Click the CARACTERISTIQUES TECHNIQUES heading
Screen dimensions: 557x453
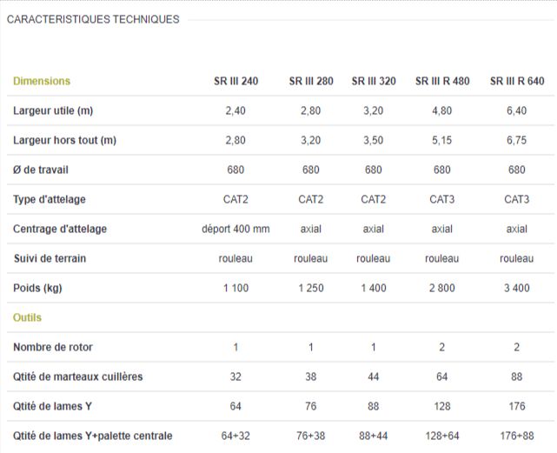tap(93, 19)
